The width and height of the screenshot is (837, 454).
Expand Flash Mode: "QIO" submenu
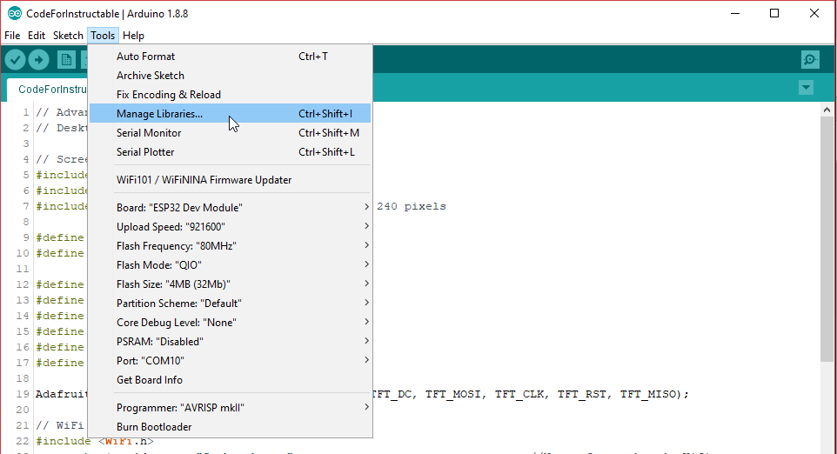coord(230,265)
